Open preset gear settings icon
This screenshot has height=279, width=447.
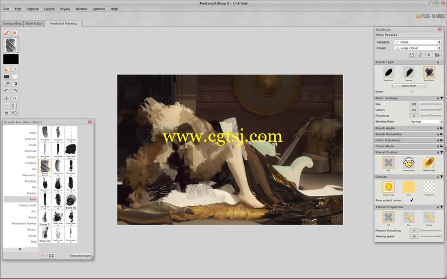point(429,55)
